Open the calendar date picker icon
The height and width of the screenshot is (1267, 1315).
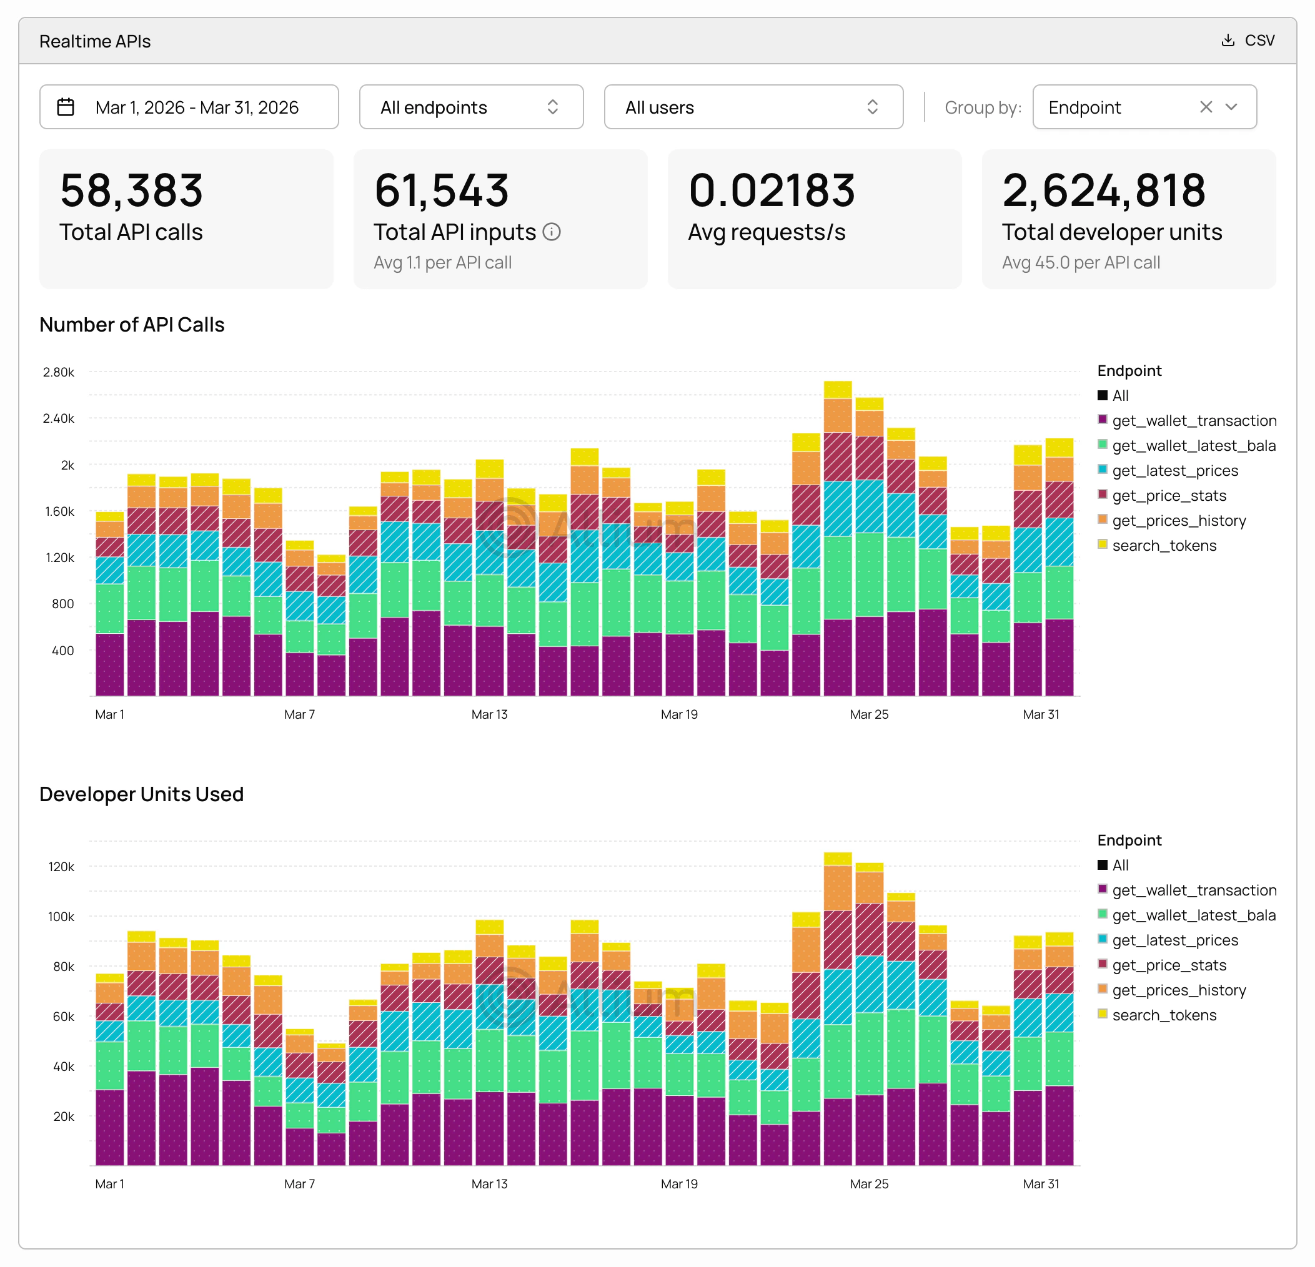coord(67,107)
